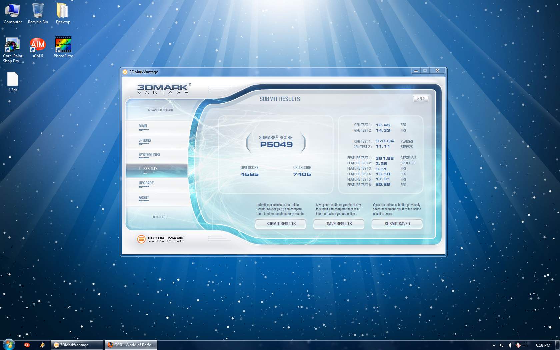The image size is (560, 350).
Task: Click the SAVE RESULTS button
Action: (339, 224)
